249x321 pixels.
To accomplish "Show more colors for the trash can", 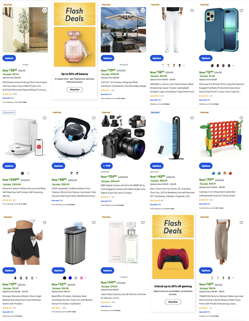I will pos(85,278).
